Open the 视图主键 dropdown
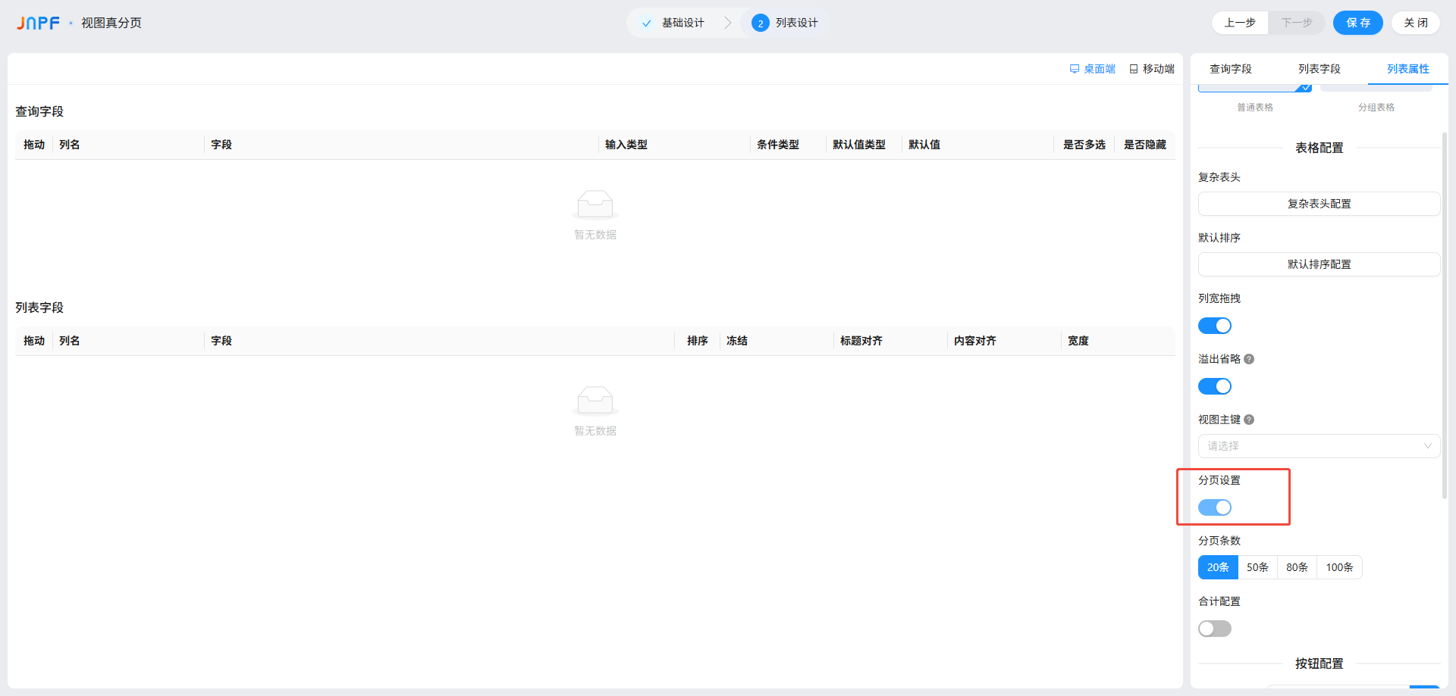 click(x=1318, y=446)
